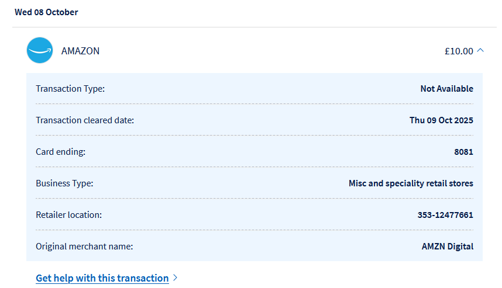Click Transaction cleared date label
Screen dimensions: 502x288
pyautogui.click(x=85, y=120)
